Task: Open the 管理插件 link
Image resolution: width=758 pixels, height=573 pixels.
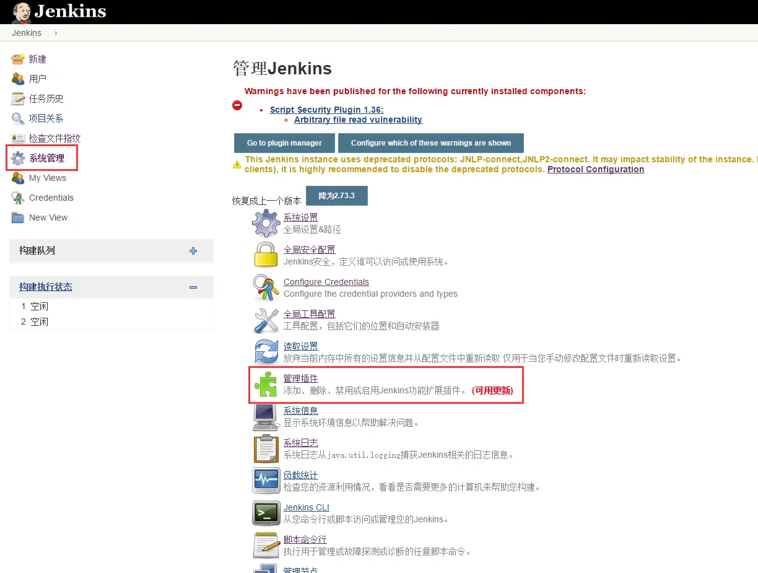Action: pos(301,378)
